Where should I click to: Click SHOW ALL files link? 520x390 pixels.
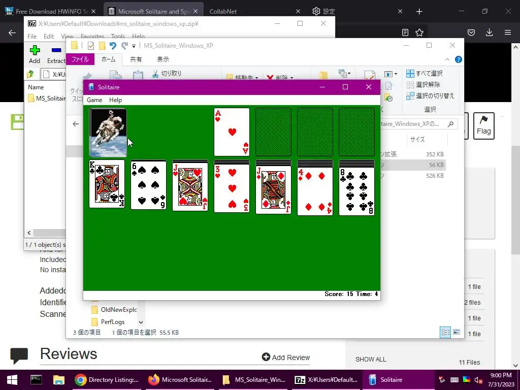371,360
